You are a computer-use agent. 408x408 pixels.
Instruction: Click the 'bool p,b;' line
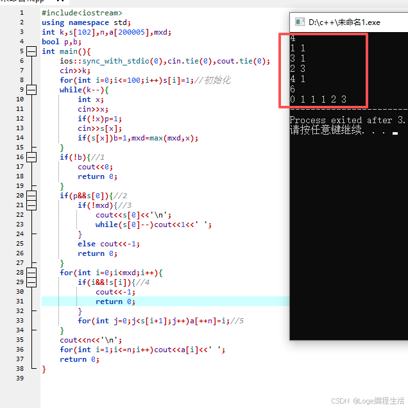pos(62,42)
